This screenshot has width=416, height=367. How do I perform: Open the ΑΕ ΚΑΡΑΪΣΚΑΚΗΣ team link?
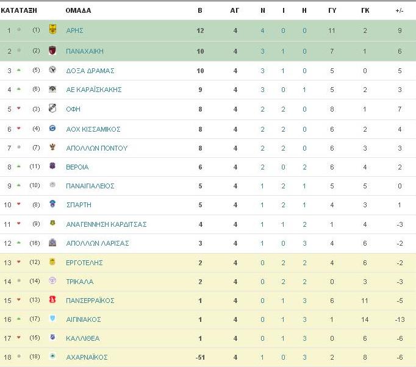[94, 90]
